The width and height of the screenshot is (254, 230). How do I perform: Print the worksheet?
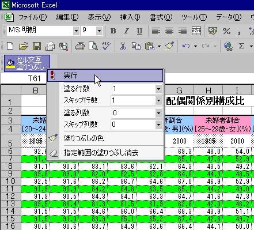tap(80, 46)
